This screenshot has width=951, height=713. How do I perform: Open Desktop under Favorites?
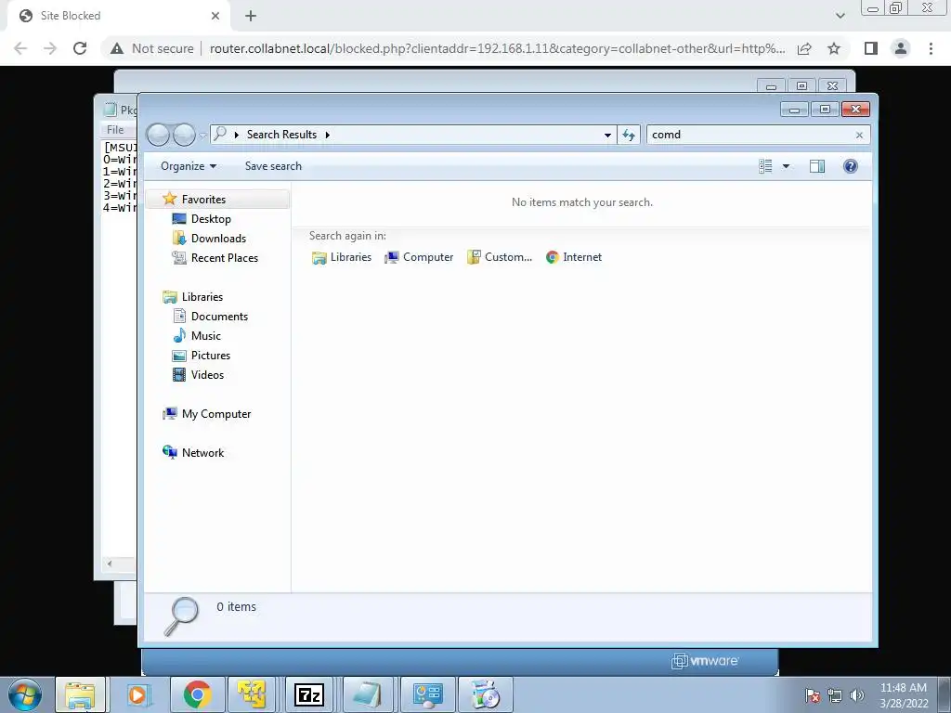click(x=211, y=219)
